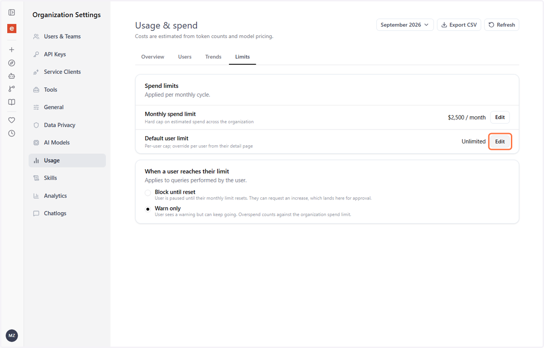Switch to the Trends tab
The image size is (544, 348).
(213, 57)
